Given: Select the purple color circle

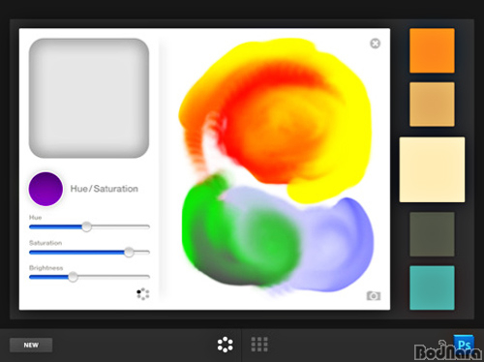Looking at the screenshot, I should click(x=45, y=189).
